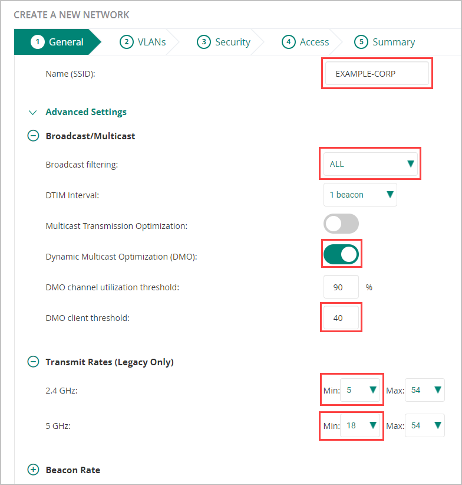Image resolution: width=462 pixels, height=485 pixels.
Task: Open 2.4 GHz Min rate dropdown
Action: click(360, 390)
